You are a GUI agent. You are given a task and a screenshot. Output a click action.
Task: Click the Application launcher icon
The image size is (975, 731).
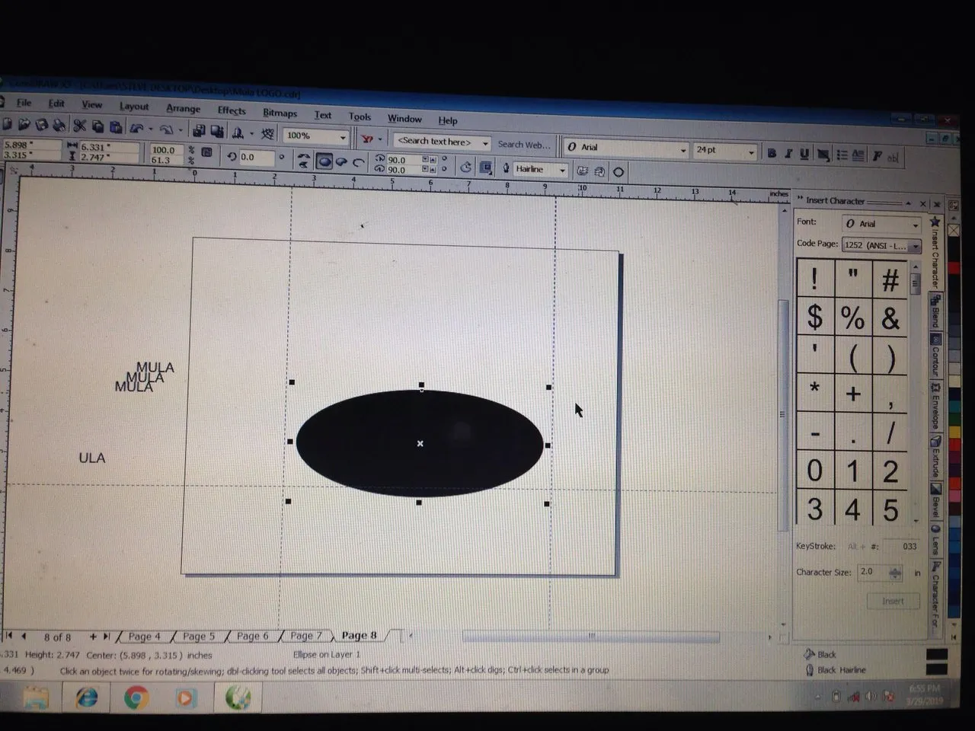pos(238,132)
